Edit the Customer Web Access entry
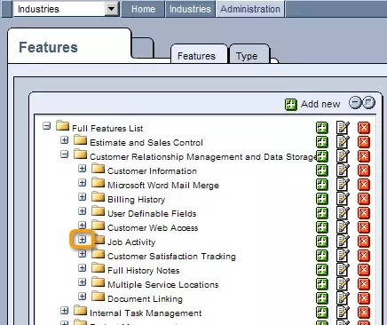Image resolution: width=387 pixels, height=325 pixels. point(343,227)
